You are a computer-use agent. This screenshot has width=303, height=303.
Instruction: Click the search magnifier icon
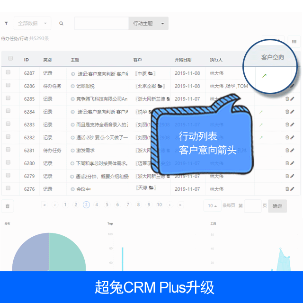tap(61, 23)
